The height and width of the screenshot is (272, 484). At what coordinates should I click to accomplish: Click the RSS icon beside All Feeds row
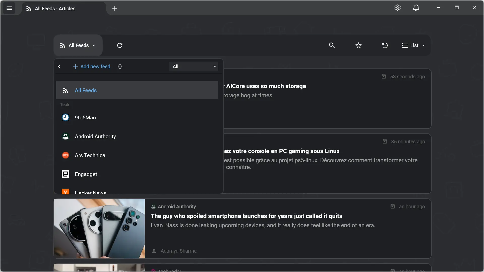point(66,91)
